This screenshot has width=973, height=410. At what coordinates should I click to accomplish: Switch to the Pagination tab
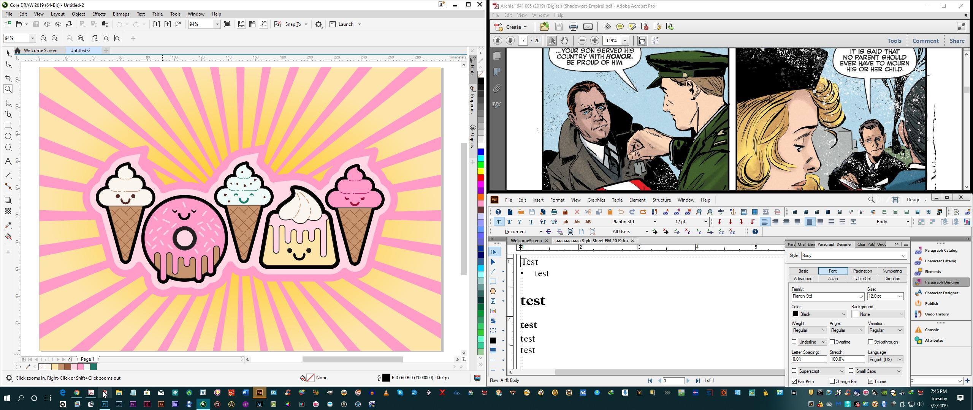coord(862,271)
